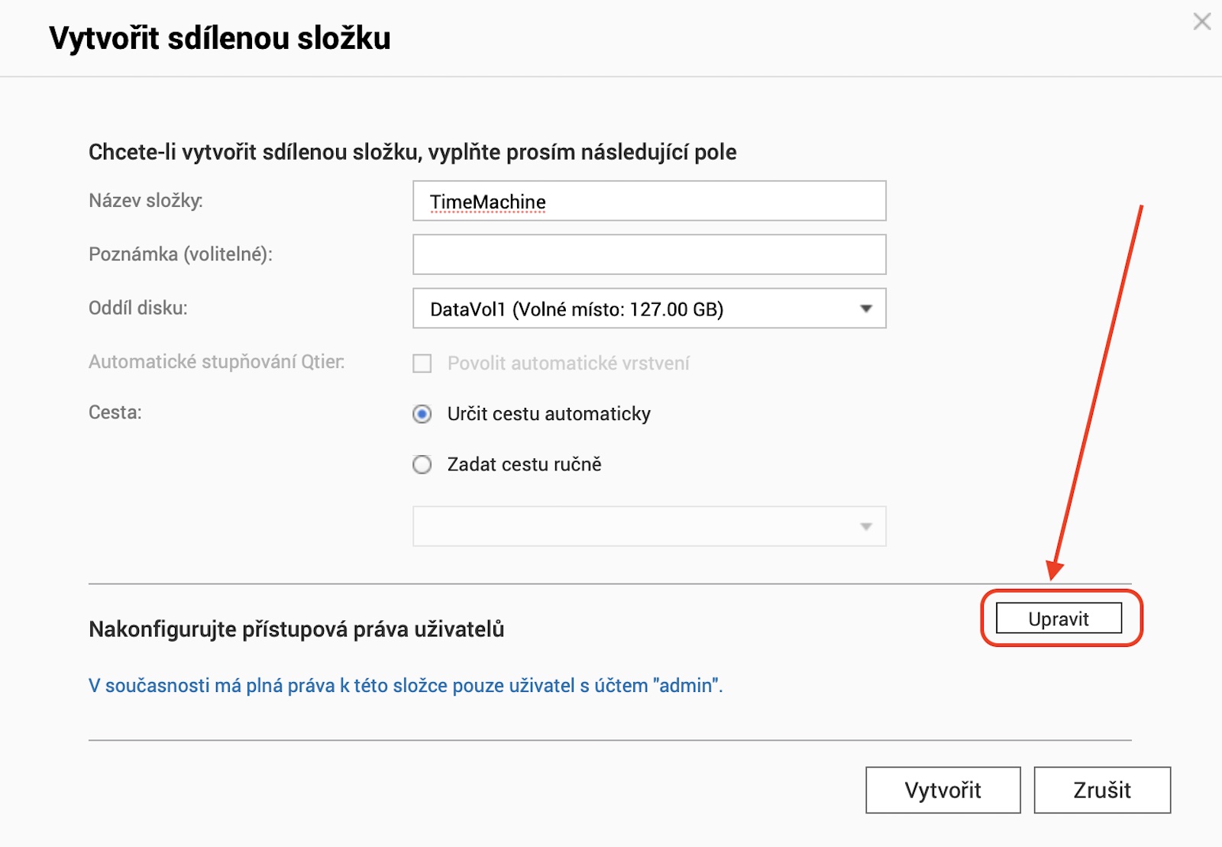This screenshot has width=1222, height=847.
Task: Click the blue admin full rights notice
Action: coord(406,686)
